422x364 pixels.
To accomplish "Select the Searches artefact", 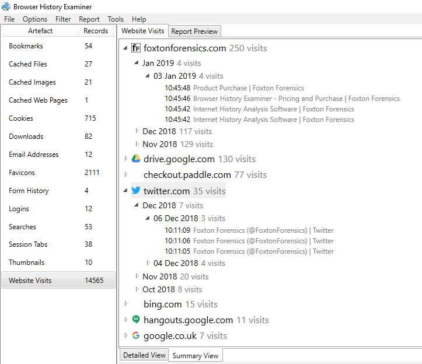I will coord(58,226).
